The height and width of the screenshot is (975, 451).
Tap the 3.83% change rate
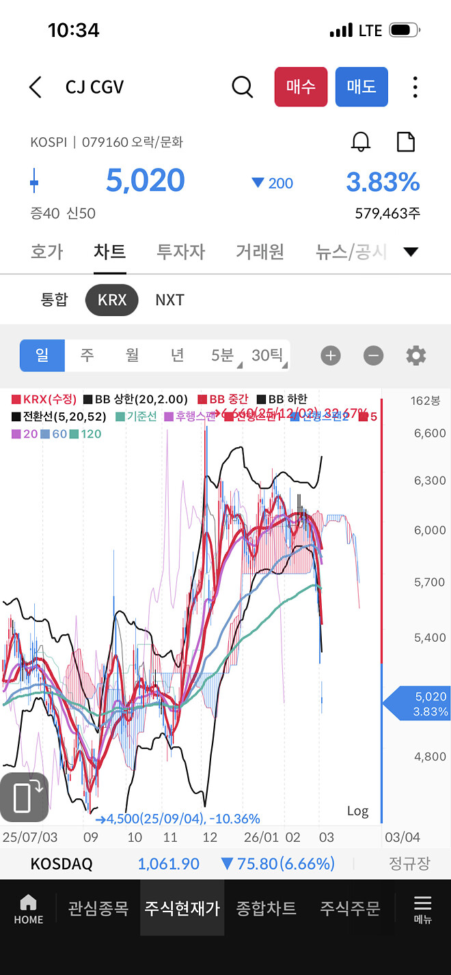383,182
